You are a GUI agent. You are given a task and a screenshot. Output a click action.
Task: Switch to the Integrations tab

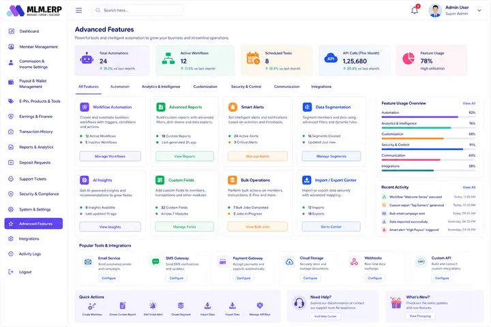click(321, 87)
